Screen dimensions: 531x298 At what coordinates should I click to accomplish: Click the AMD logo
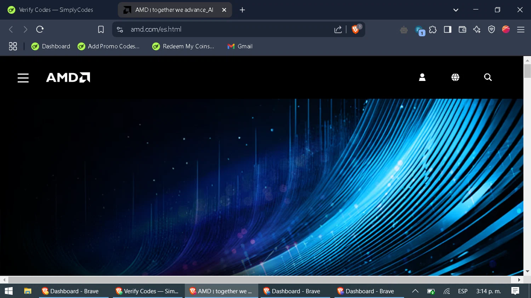68,77
